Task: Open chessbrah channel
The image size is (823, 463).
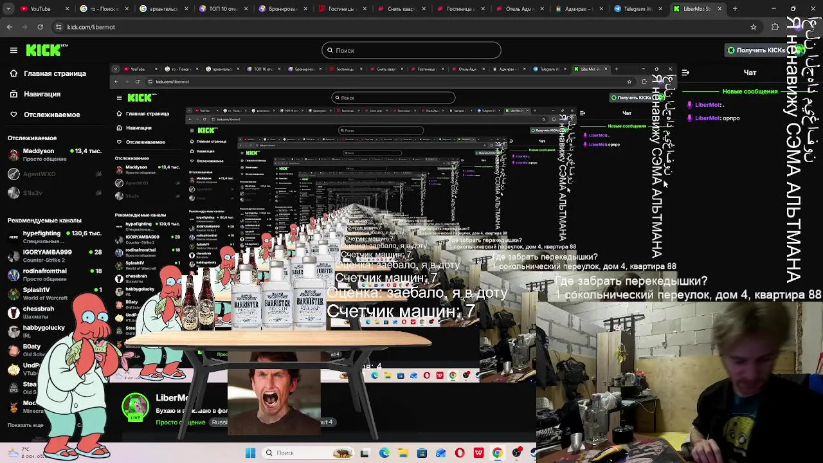Action: pos(39,312)
